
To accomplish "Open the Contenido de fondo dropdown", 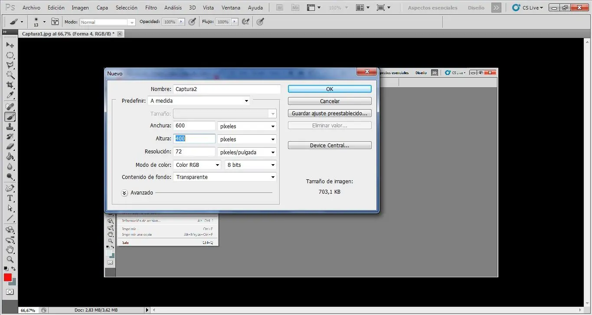I will pos(225,177).
